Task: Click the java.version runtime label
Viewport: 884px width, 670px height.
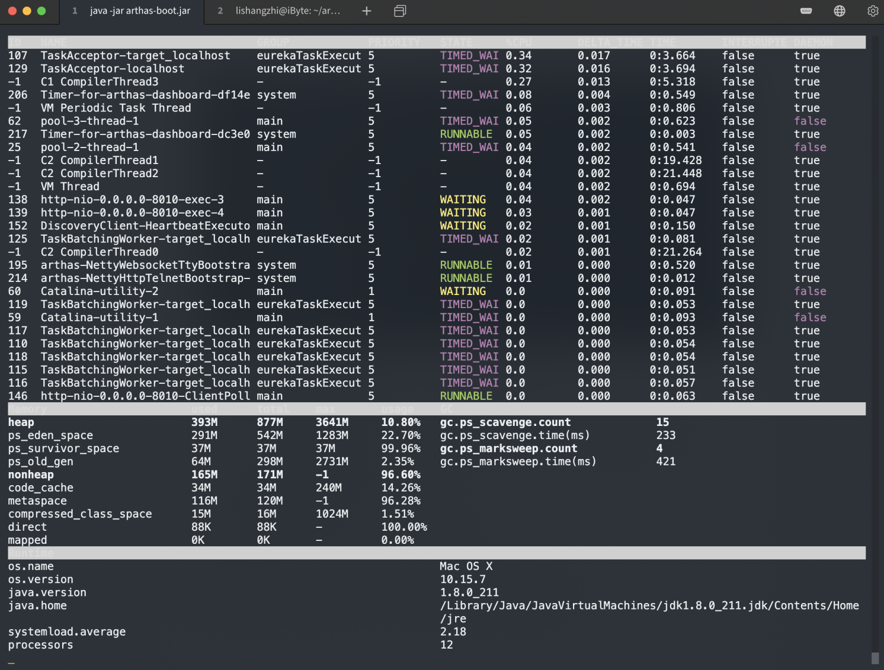Action: (47, 592)
